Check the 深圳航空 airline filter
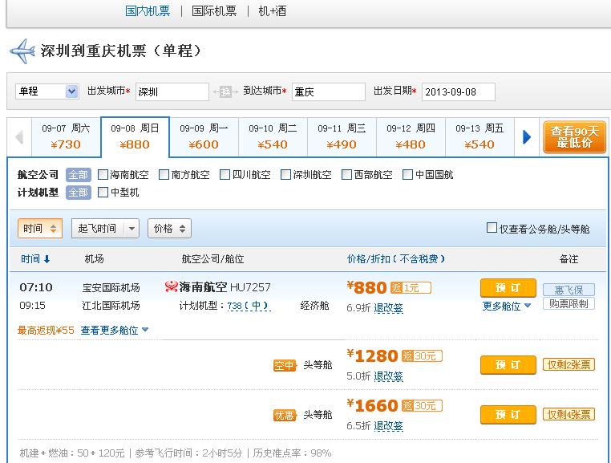 [x=286, y=174]
